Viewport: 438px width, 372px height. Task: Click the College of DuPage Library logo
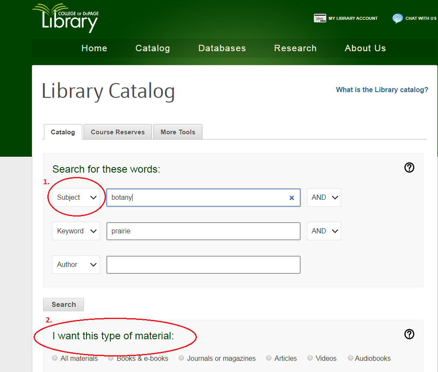[66, 18]
